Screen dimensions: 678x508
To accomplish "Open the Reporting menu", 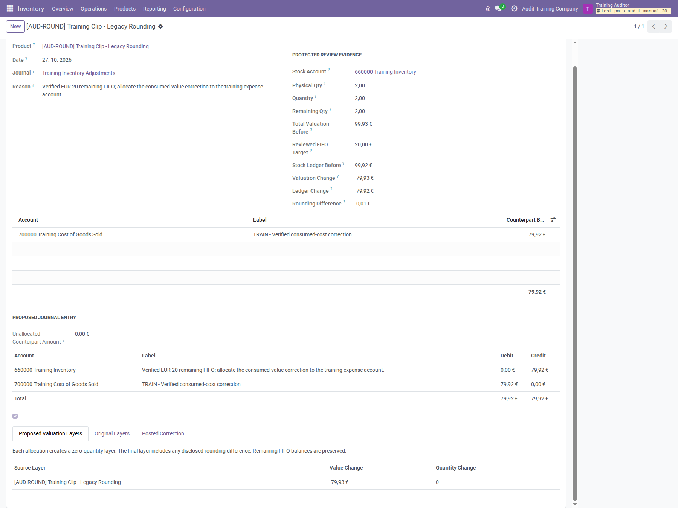I will coord(154,8).
